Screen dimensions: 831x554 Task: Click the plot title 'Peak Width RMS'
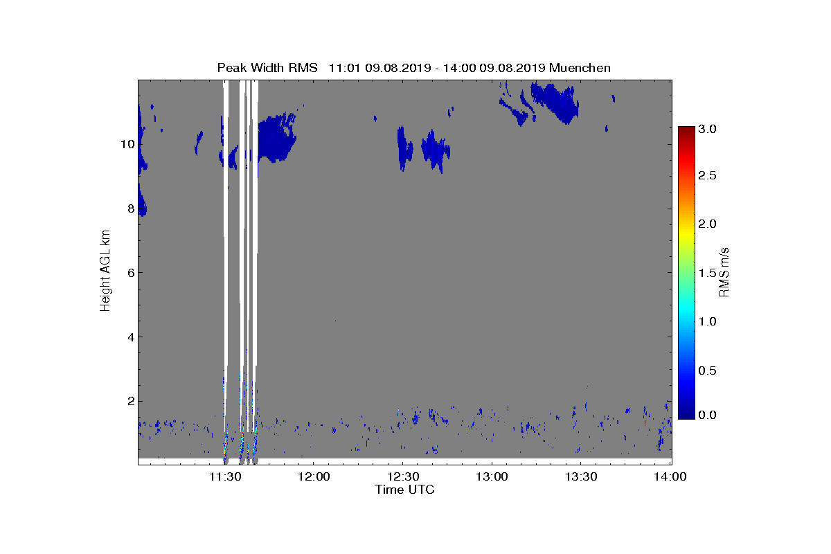(267, 68)
